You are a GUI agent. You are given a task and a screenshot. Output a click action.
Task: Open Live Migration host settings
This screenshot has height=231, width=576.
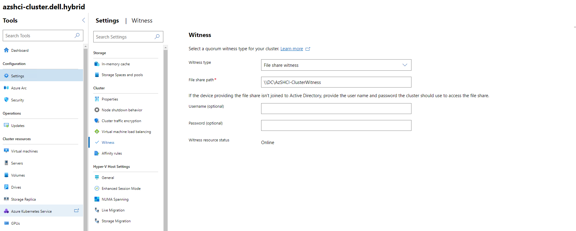pos(113,210)
